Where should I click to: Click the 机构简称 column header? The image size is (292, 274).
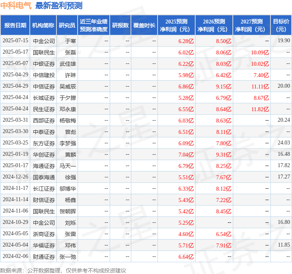(43, 25)
